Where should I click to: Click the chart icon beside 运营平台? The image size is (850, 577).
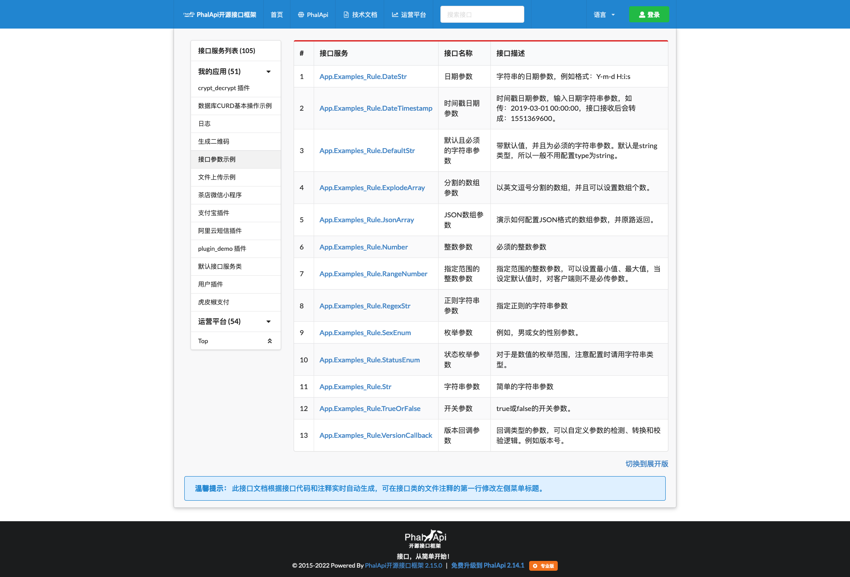(x=395, y=15)
